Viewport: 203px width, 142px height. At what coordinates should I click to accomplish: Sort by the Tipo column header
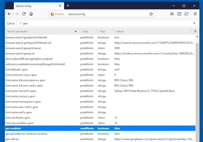tap(105, 32)
